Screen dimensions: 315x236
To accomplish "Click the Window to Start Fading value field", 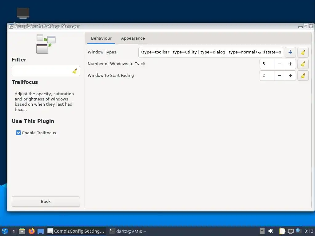I will 267,76.
